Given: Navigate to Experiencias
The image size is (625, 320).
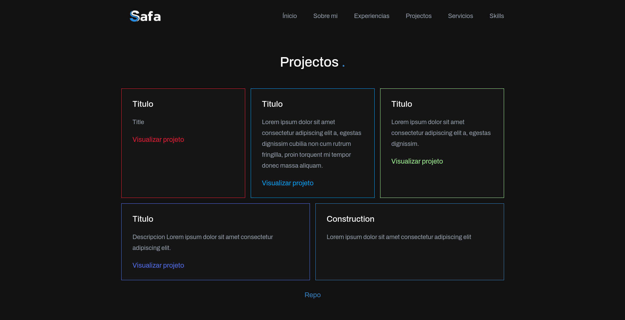Looking at the screenshot, I should [372, 16].
